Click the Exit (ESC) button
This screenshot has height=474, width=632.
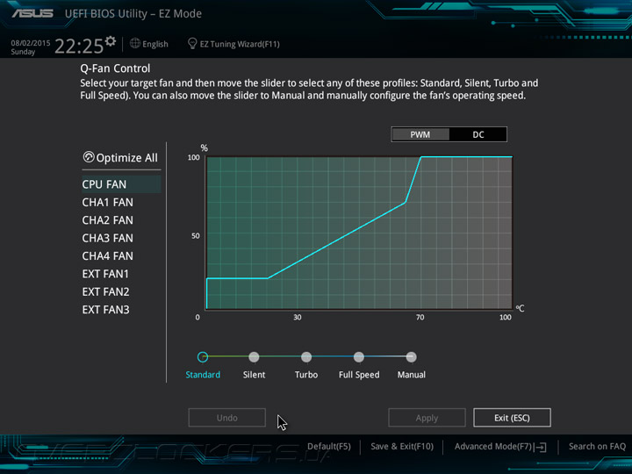pyautogui.click(x=512, y=418)
